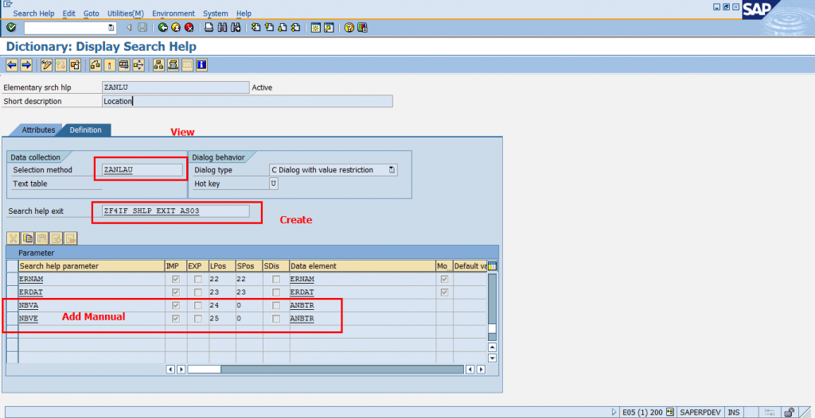
Task: Click the Create New Session icon
Action: pos(315,28)
